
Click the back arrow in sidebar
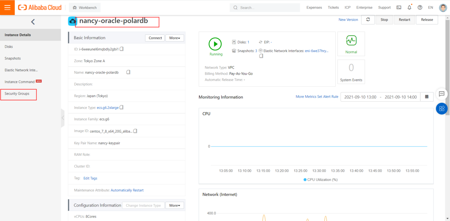click(33, 22)
